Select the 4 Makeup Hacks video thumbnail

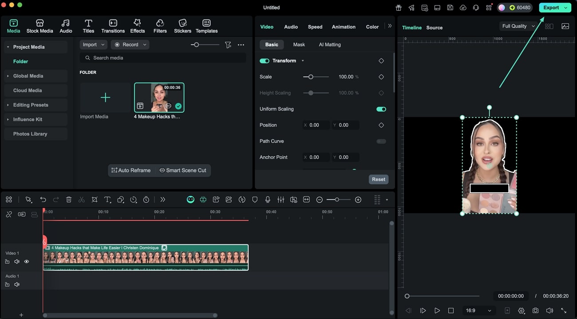click(x=159, y=97)
